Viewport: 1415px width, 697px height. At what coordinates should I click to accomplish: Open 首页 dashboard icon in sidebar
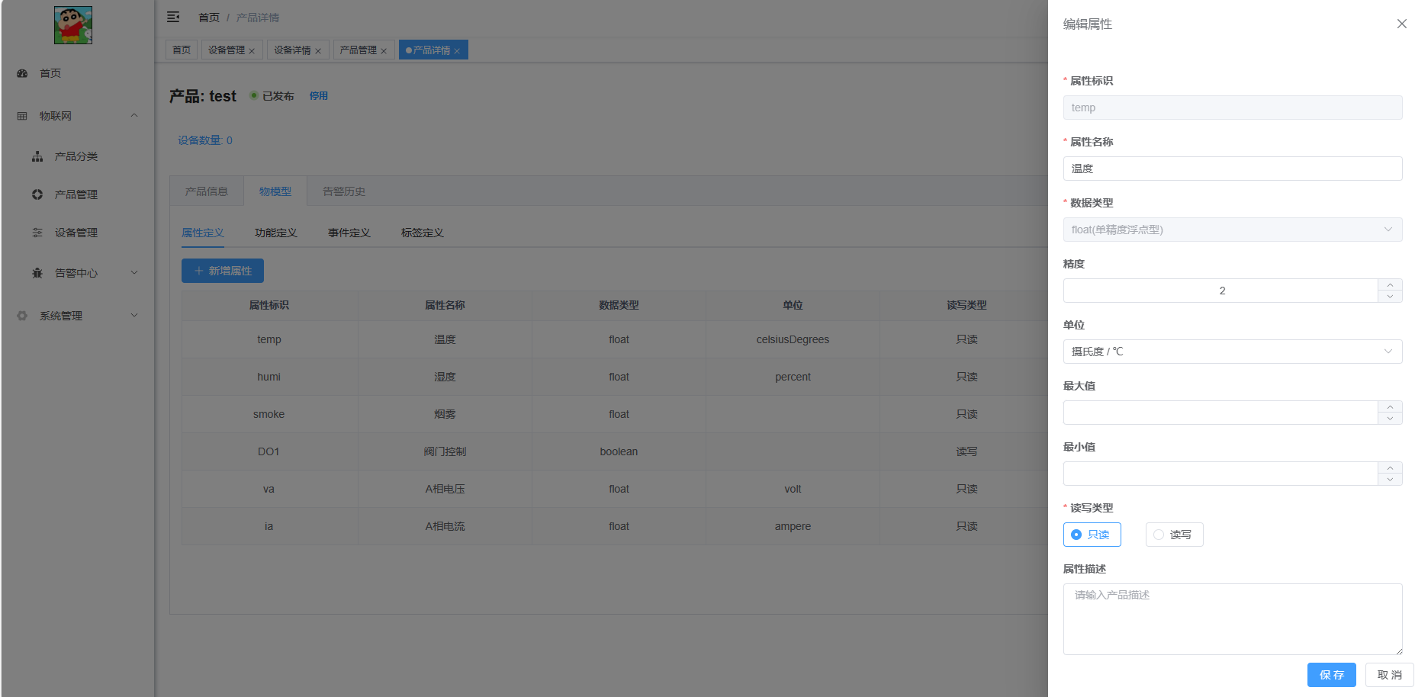pos(22,73)
